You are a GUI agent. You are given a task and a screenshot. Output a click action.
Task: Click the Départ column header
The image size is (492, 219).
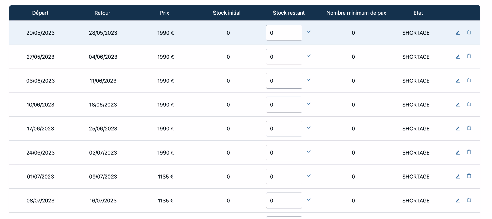coord(40,13)
